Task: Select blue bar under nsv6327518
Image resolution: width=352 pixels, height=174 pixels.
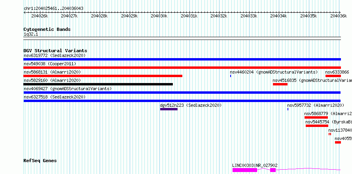Action: [182, 101]
